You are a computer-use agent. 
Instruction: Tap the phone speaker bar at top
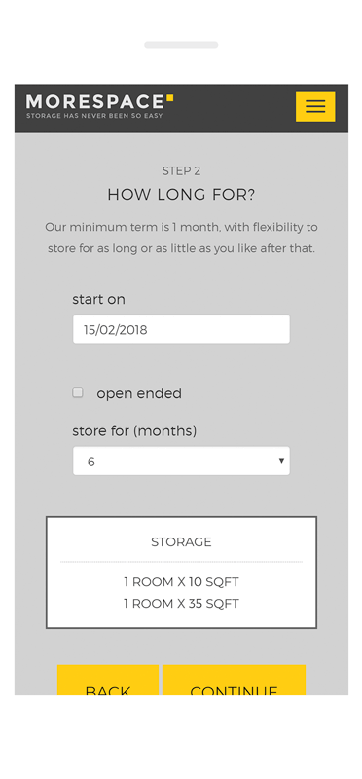pyautogui.click(x=181, y=45)
